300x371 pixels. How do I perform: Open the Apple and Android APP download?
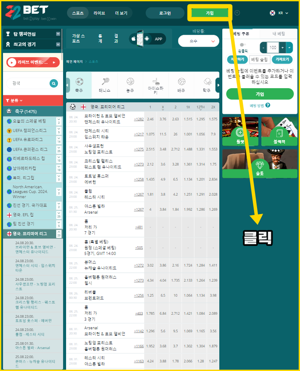click(x=147, y=39)
